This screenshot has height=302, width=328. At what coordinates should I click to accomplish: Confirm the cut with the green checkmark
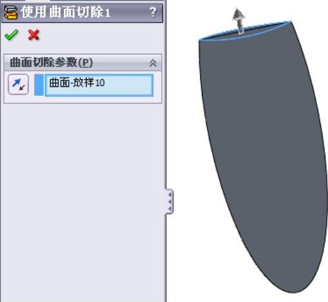tap(12, 34)
